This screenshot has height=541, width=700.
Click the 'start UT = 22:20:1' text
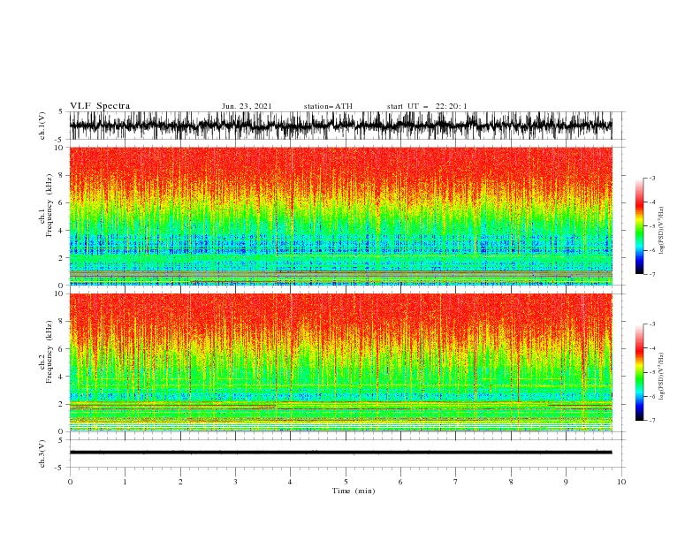pyautogui.click(x=427, y=106)
